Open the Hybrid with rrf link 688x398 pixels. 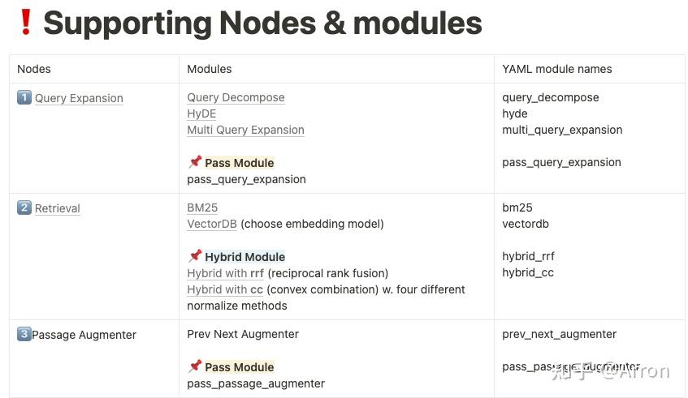click(225, 273)
